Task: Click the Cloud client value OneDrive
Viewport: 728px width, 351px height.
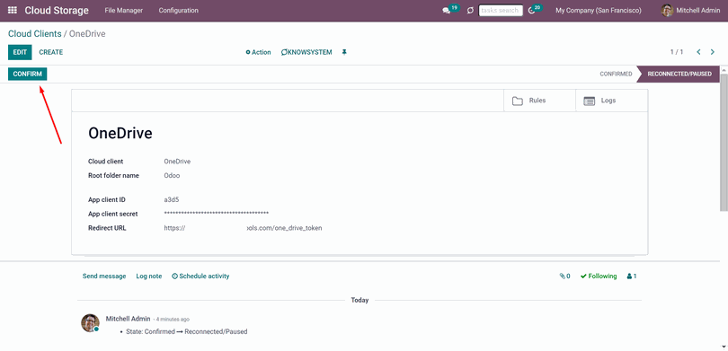Action: pos(177,162)
